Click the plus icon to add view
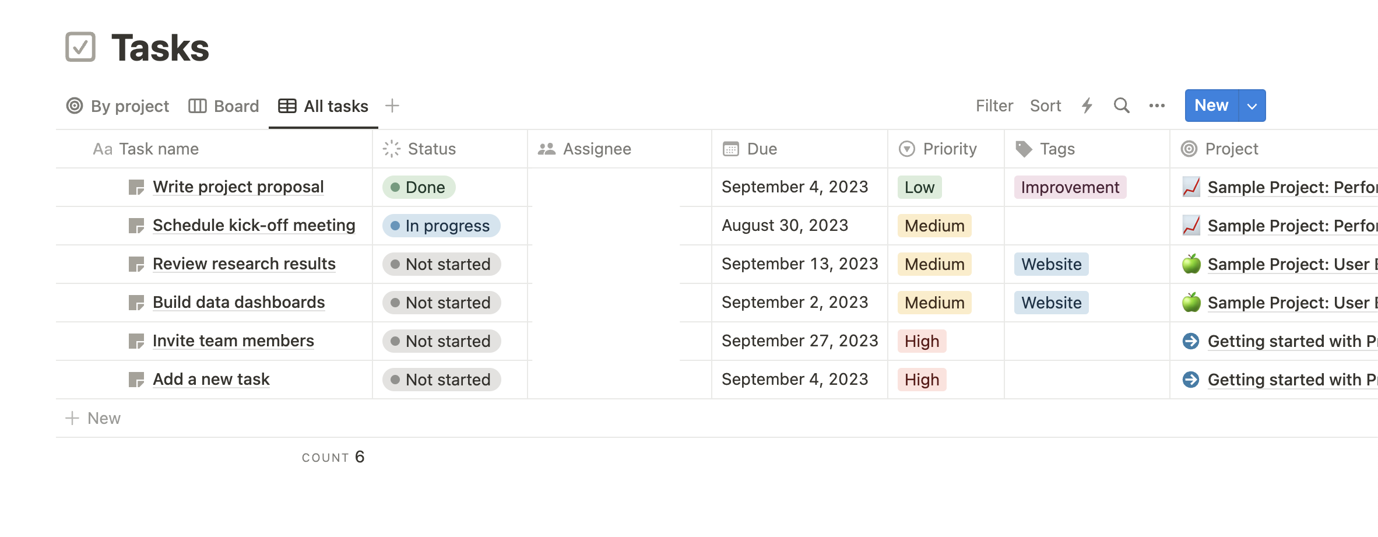The image size is (1378, 537). point(392,106)
